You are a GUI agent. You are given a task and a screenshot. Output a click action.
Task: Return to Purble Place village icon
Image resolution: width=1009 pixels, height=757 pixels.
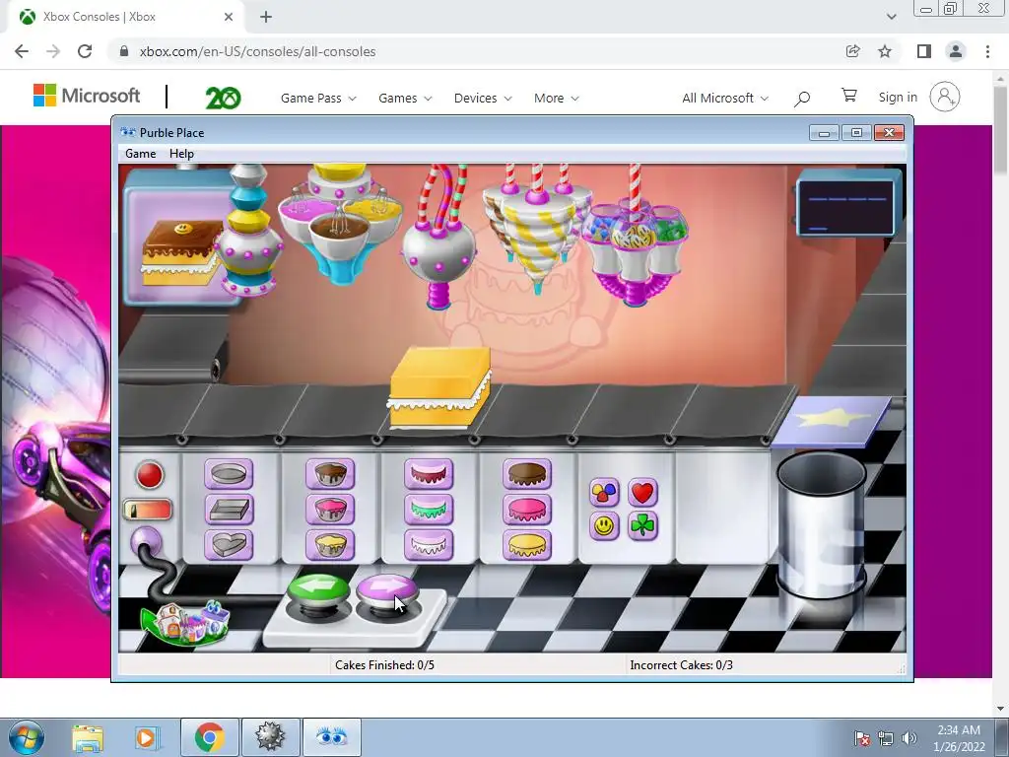[x=185, y=622]
